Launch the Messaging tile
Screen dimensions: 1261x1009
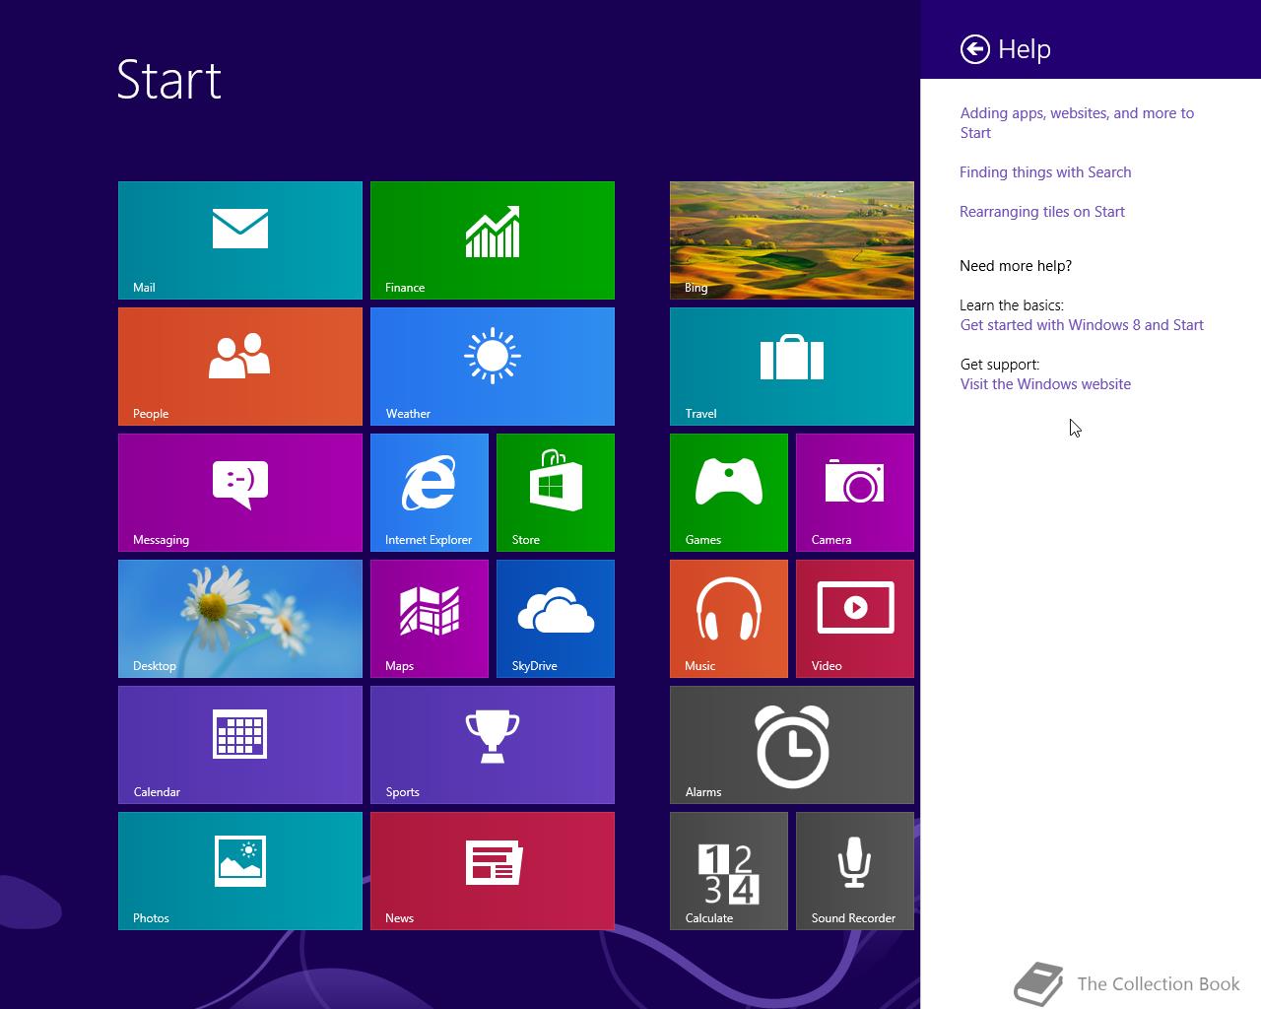pyautogui.click(x=240, y=493)
